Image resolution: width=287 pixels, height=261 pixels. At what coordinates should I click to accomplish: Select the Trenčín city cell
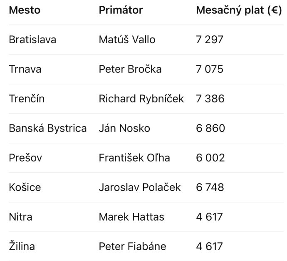27,99
